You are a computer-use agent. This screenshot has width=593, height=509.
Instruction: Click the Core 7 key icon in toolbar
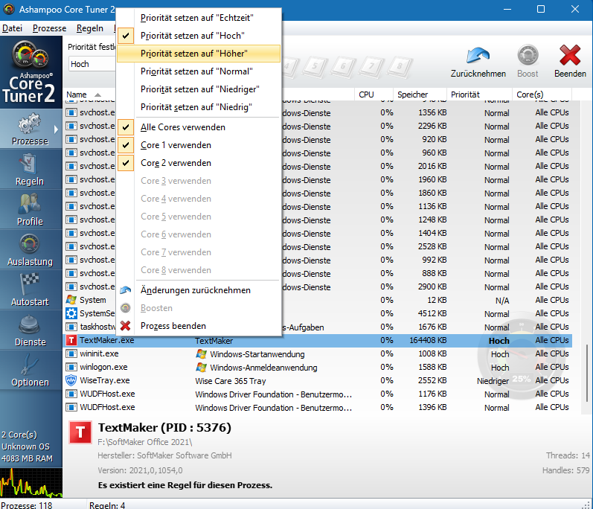pyautogui.click(x=372, y=67)
